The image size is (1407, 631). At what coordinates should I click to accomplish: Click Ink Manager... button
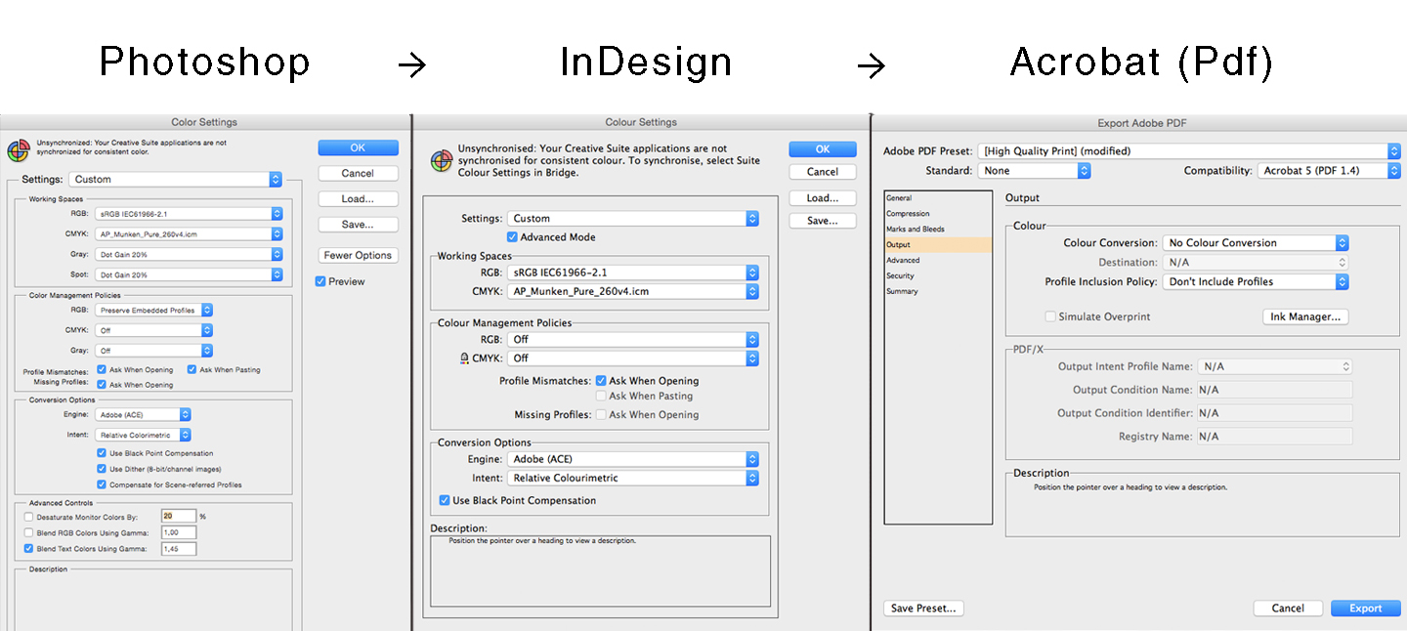click(1305, 316)
